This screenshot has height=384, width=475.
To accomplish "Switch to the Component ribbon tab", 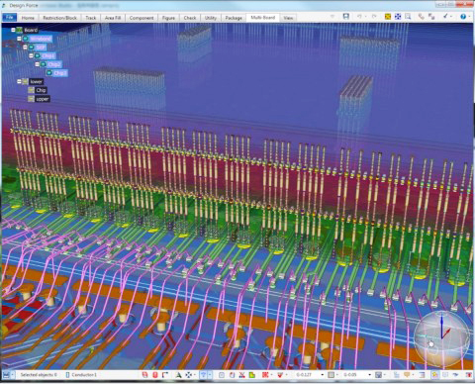I will tap(142, 18).
